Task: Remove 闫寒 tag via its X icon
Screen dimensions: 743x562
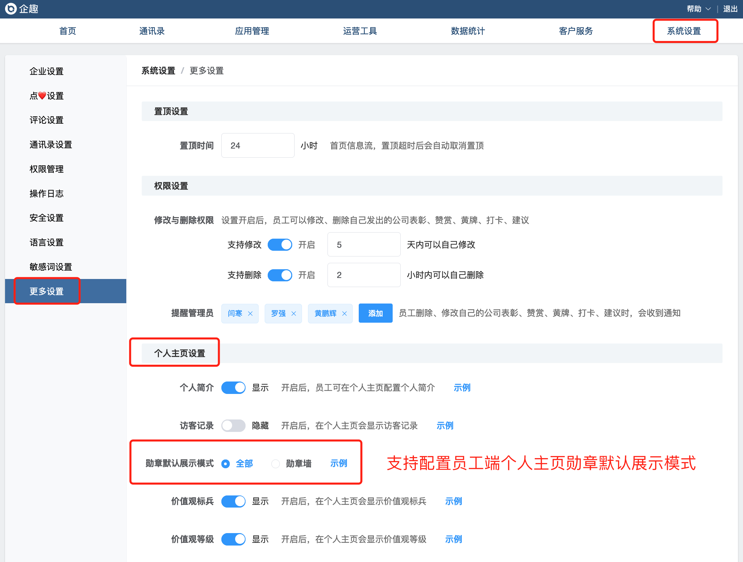Action: coord(250,314)
